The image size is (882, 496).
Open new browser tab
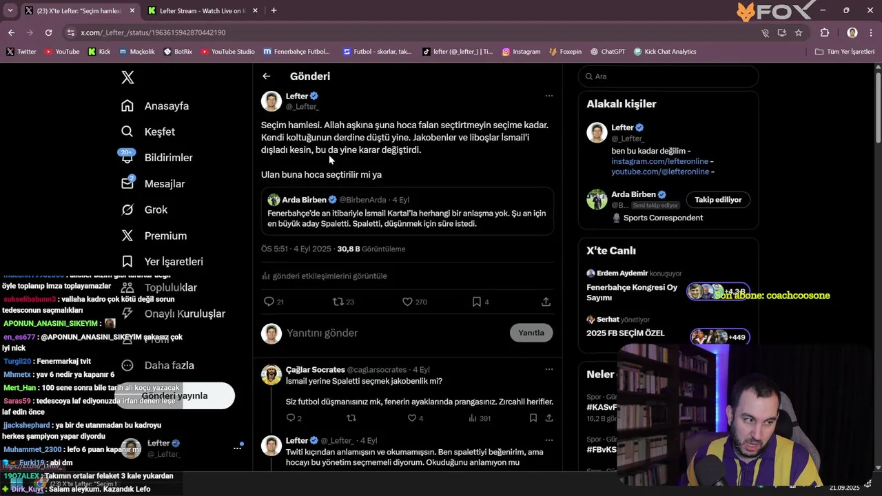click(x=274, y=10)
